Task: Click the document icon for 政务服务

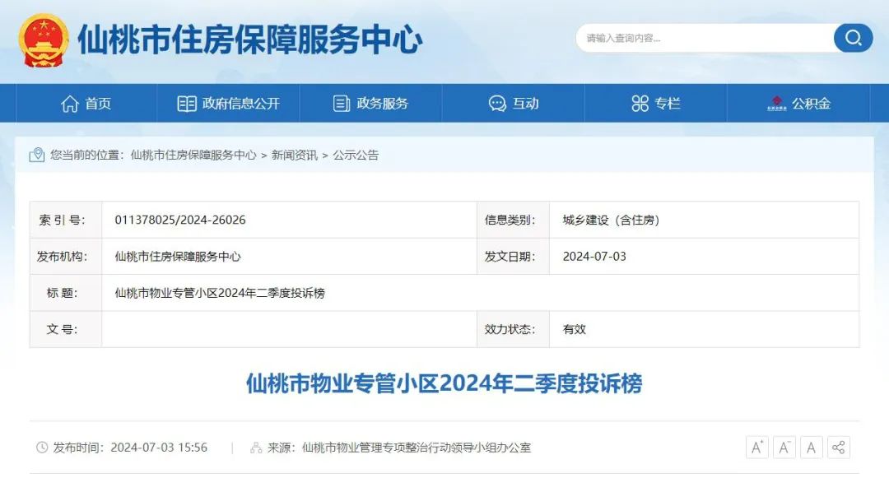Action: (339, 103)
